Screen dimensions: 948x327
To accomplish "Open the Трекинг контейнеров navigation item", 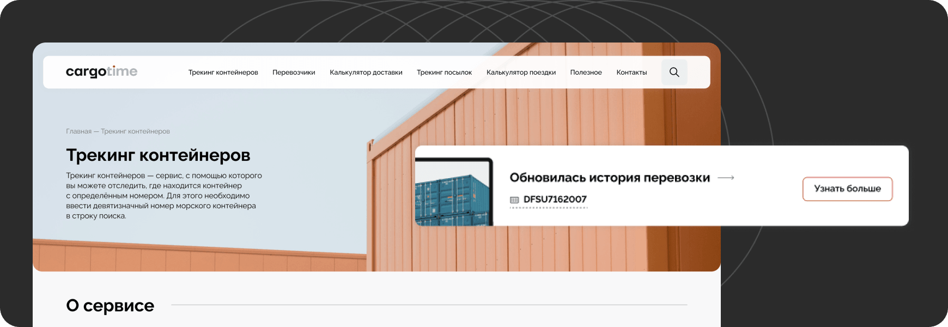I will [x=223, y=72].
